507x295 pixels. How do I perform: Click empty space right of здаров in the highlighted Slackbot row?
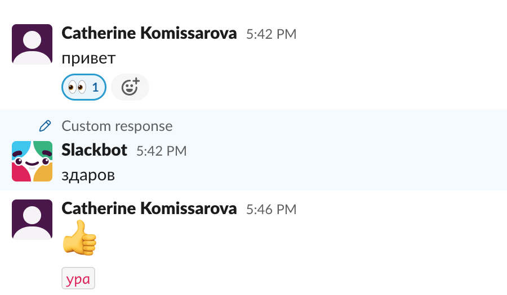click(x=310, y=175)
